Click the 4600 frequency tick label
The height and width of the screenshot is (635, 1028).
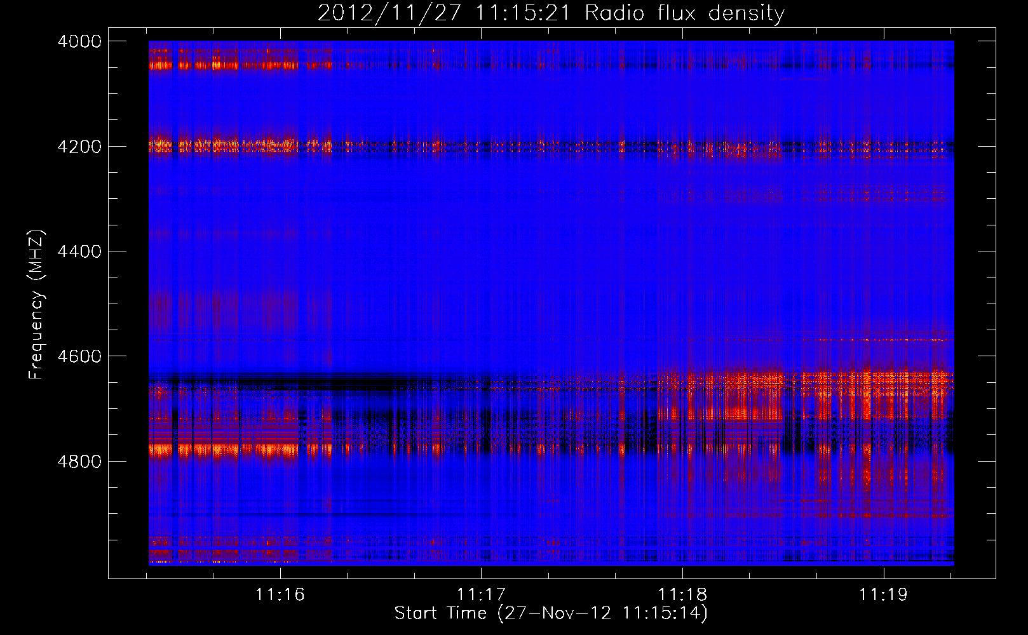[79, 356]
